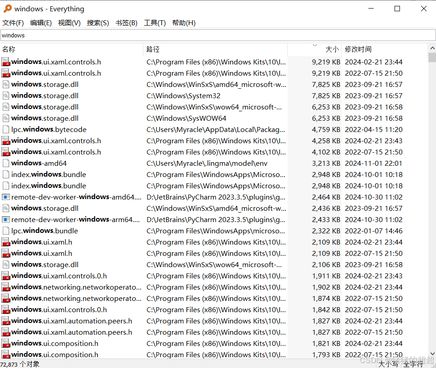
Task: Click the vertical scrollbar thumb
Action: [432, 57]
